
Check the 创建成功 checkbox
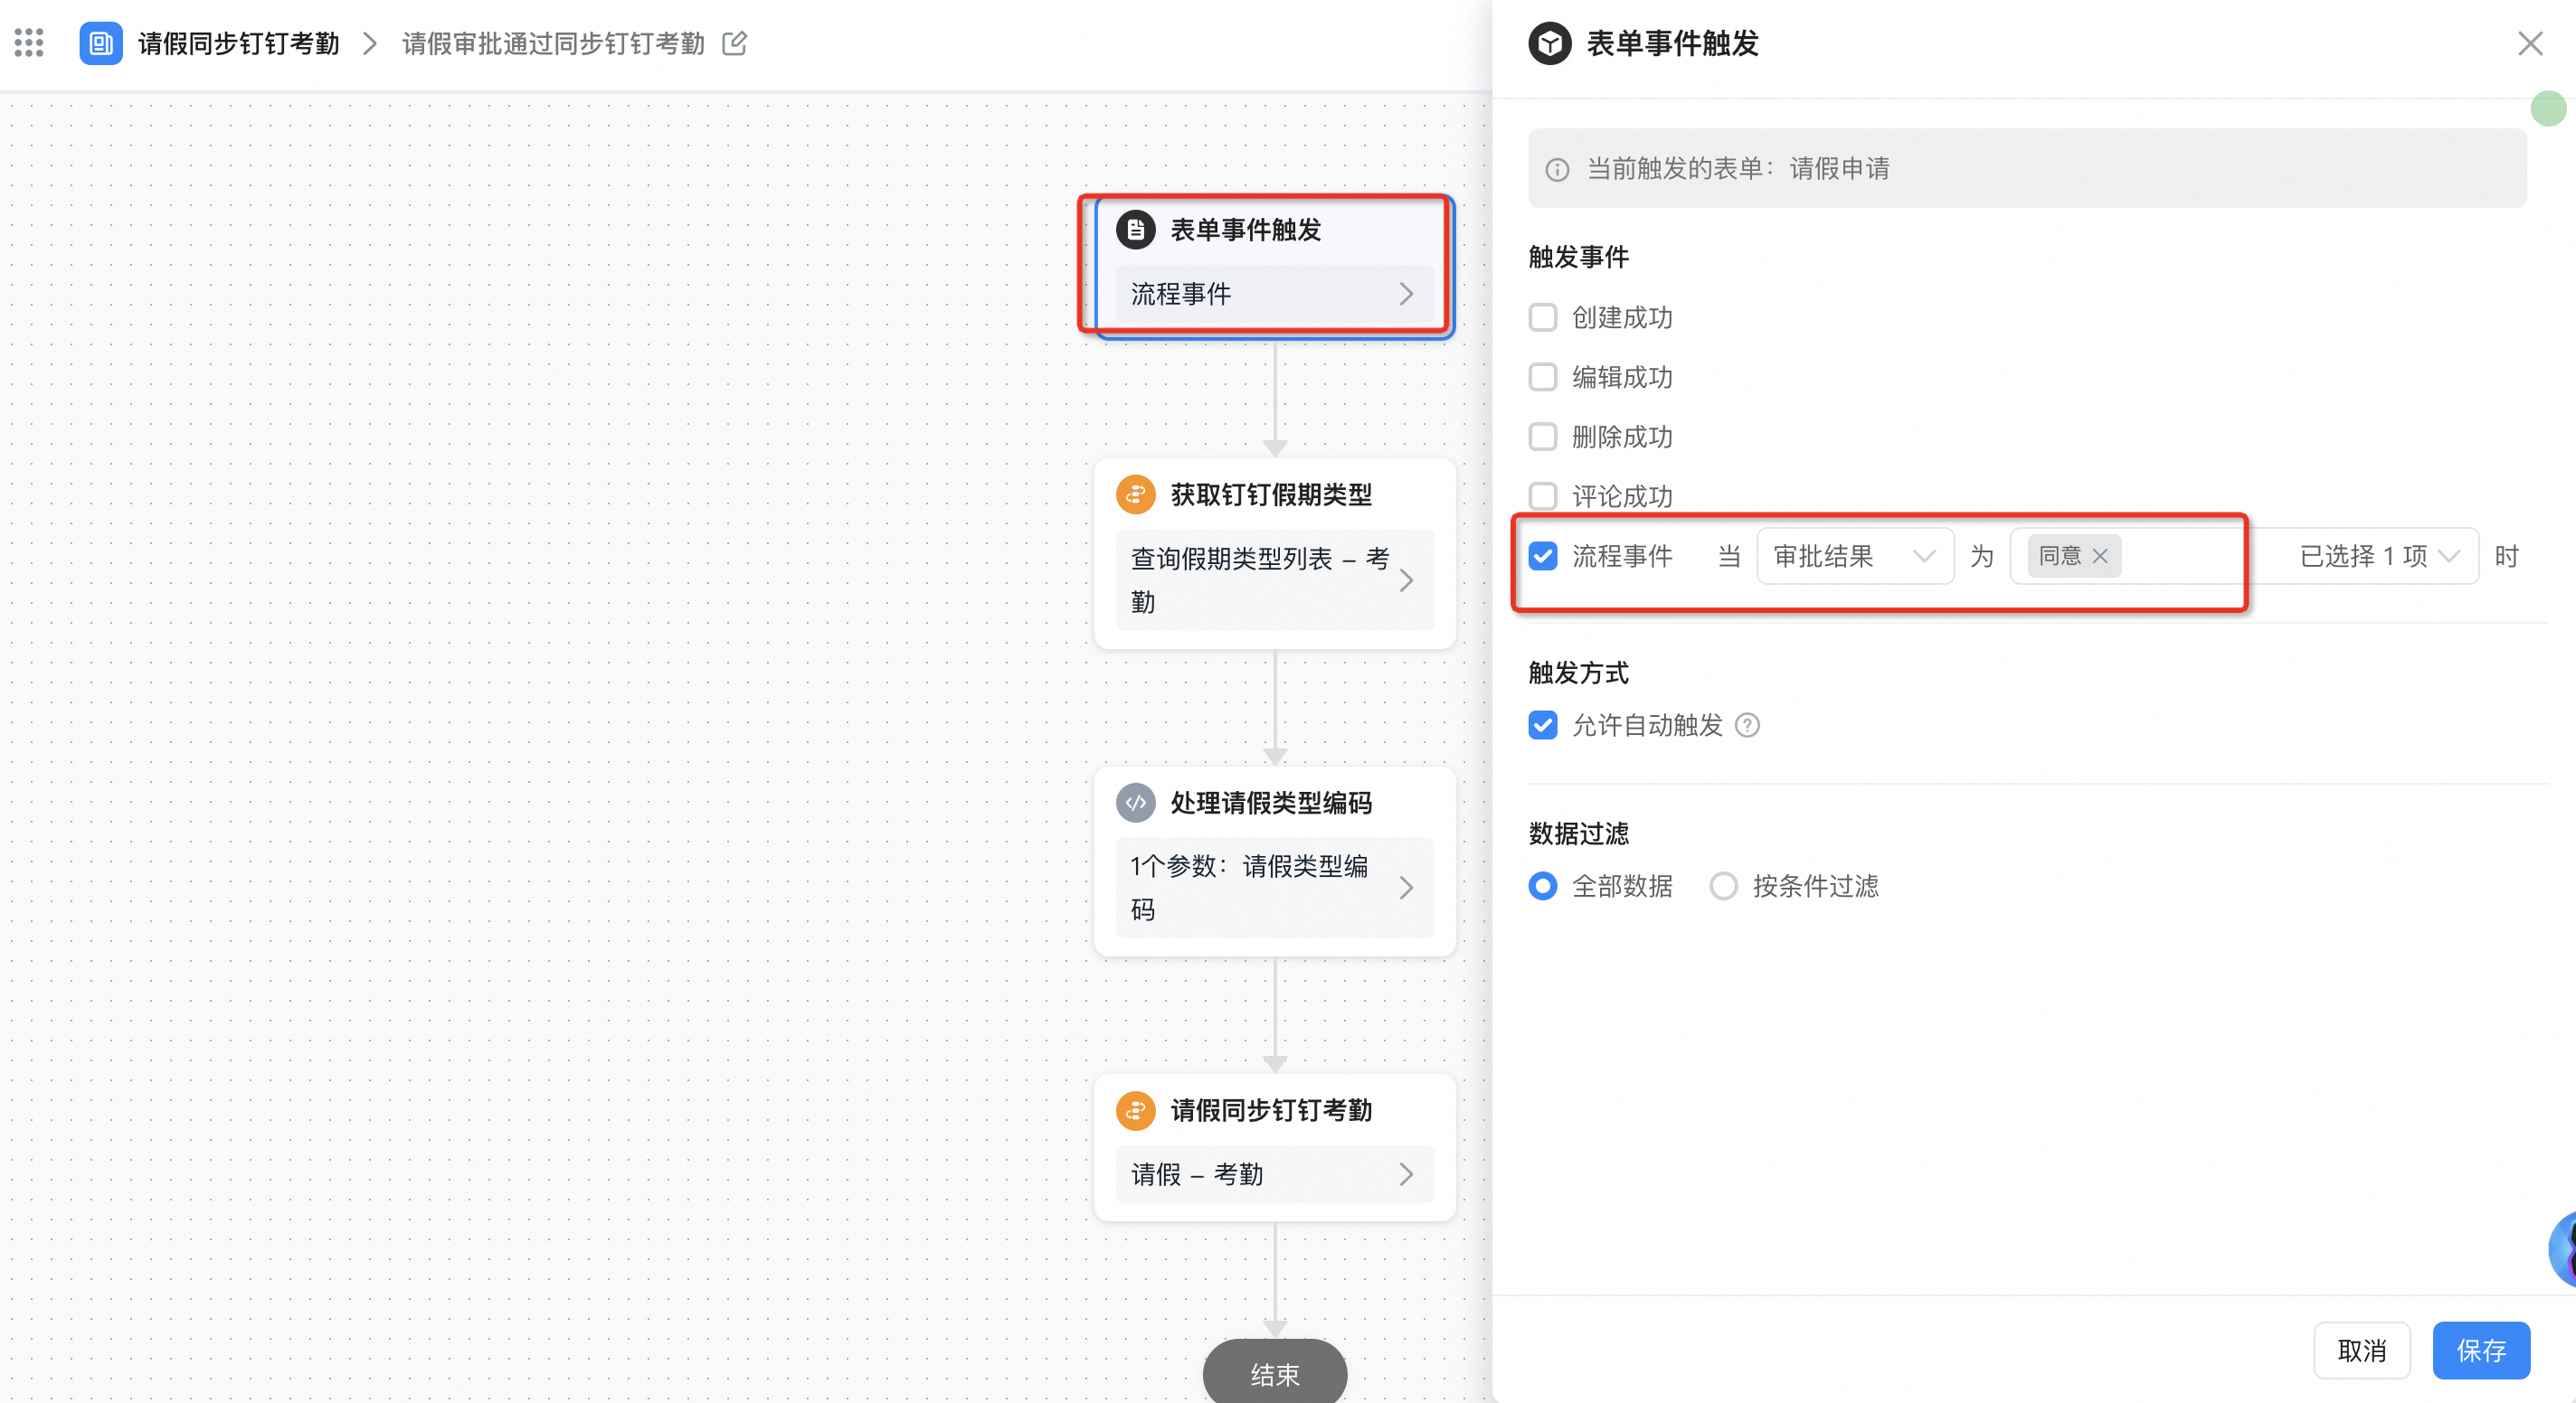coord(1543,318)
